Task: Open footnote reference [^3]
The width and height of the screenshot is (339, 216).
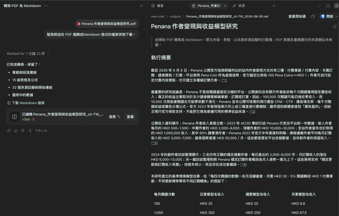Action: pyautogui.click(x=154, y=143)
